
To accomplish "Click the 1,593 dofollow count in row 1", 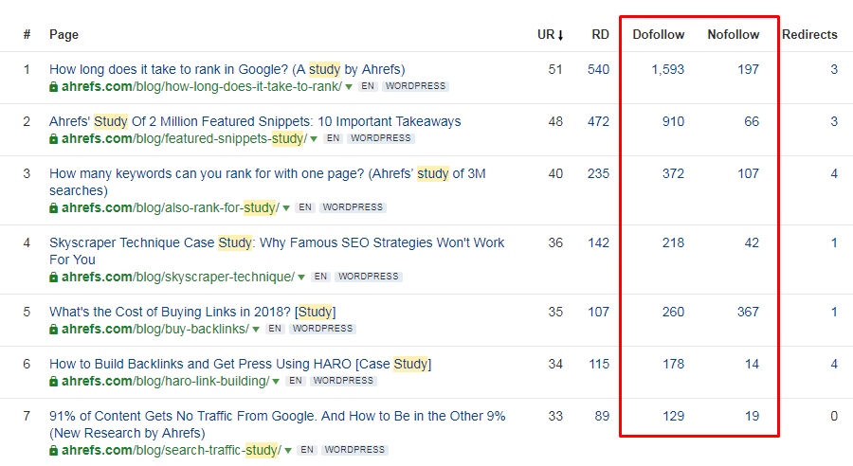I will pyautogui.click(x=667, y=69).
